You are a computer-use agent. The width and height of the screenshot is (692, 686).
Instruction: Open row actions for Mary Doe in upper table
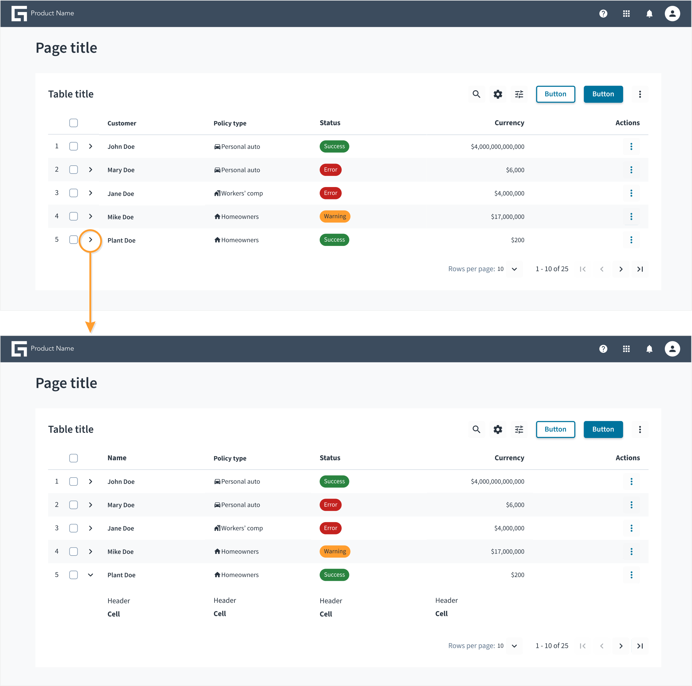(631, 170)
